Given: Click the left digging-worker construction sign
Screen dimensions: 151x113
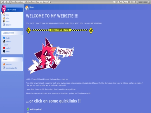Looking at the screenshot, I should (x=29, y=30).
